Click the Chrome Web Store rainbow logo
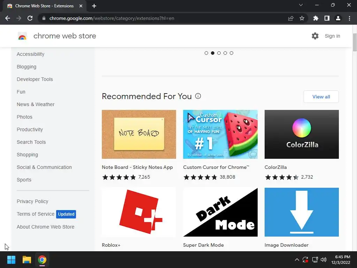This screenshot has width=357, height=268. coord(22,36)
